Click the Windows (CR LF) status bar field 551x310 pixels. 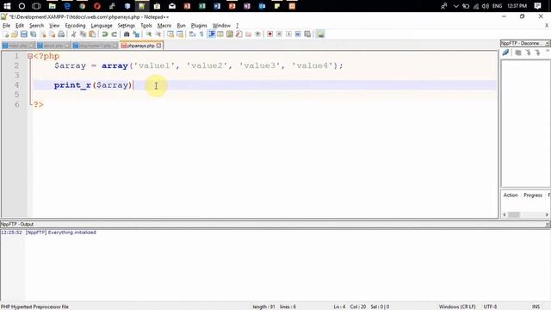457,307
